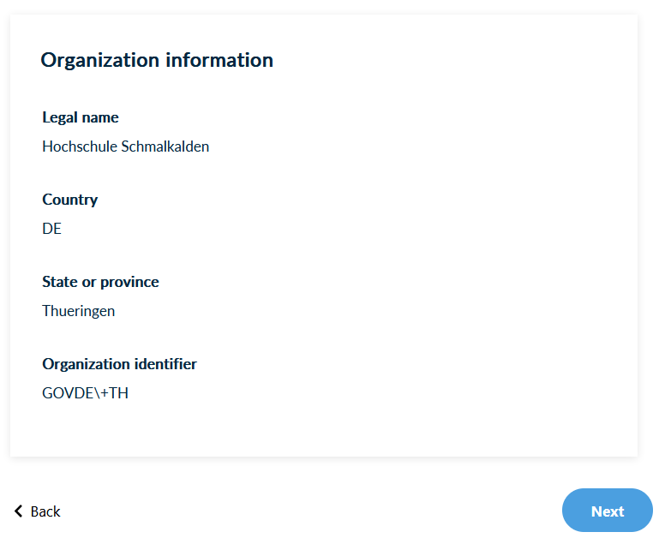
Task: Click the Legal name label
Action: [x=81, y=117]
